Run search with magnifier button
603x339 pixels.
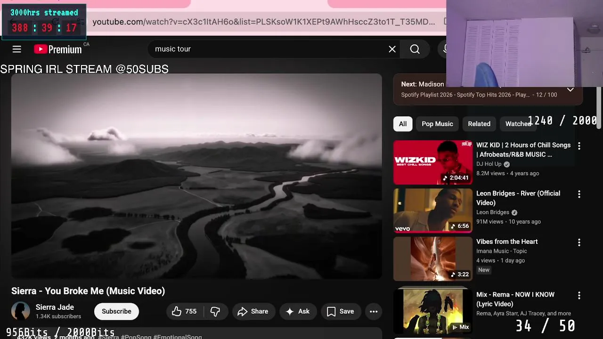pyautogui.click(x=415, y=49)
